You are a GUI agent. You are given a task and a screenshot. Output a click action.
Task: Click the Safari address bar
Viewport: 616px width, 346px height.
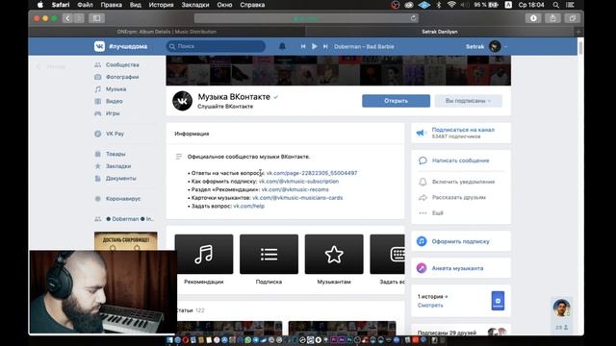(x=306, y=18)
